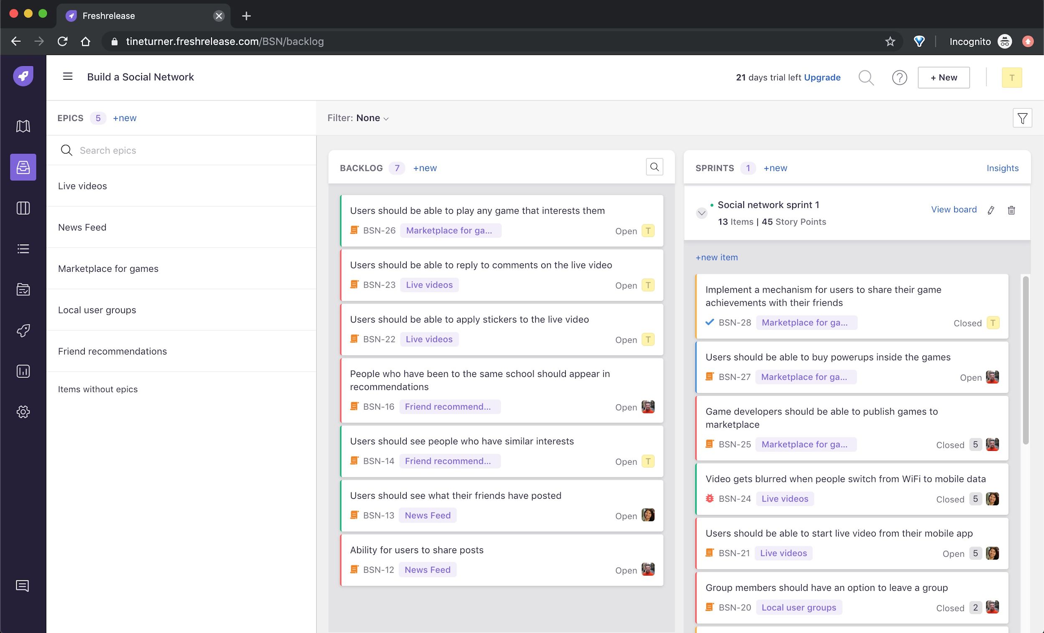The height and width of the screenshot is (633, 1044).
Task: Click story points 5 badge on BSN-24
Action: click(976, 499)
